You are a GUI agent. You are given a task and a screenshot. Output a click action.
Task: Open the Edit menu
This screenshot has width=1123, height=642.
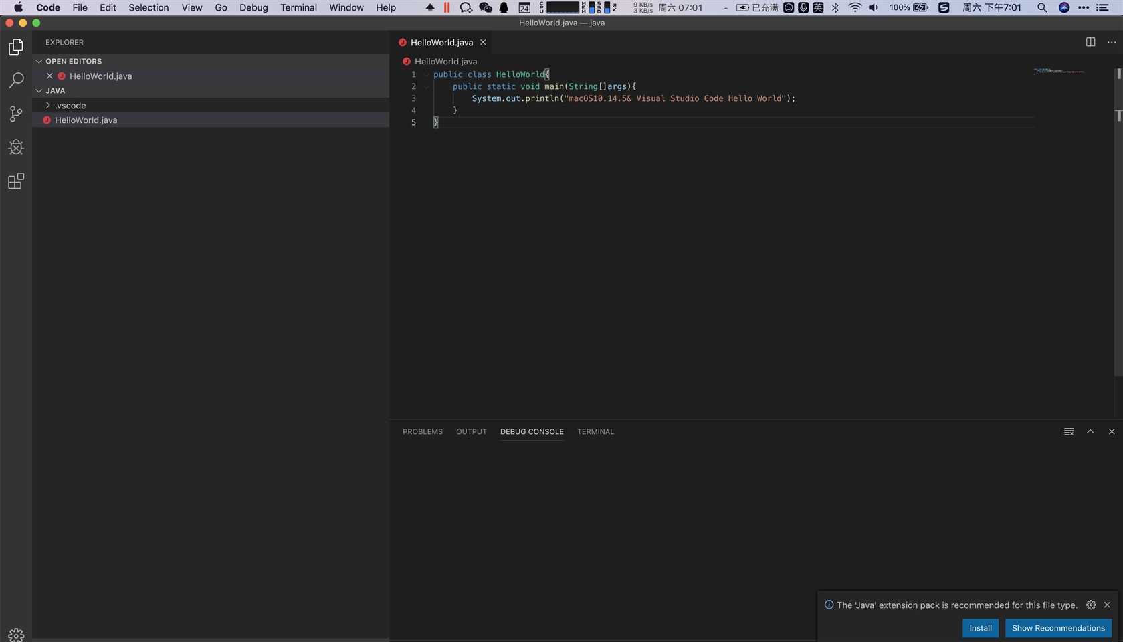point(108,7)
